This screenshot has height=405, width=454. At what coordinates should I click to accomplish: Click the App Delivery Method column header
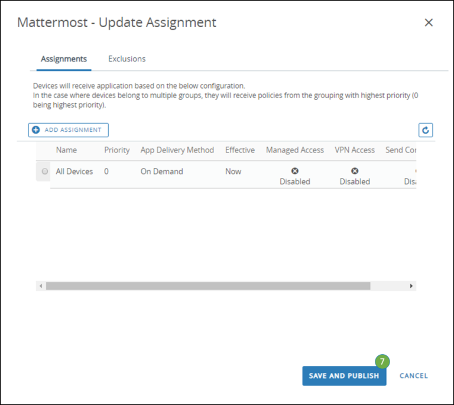(x=177, y=150)
